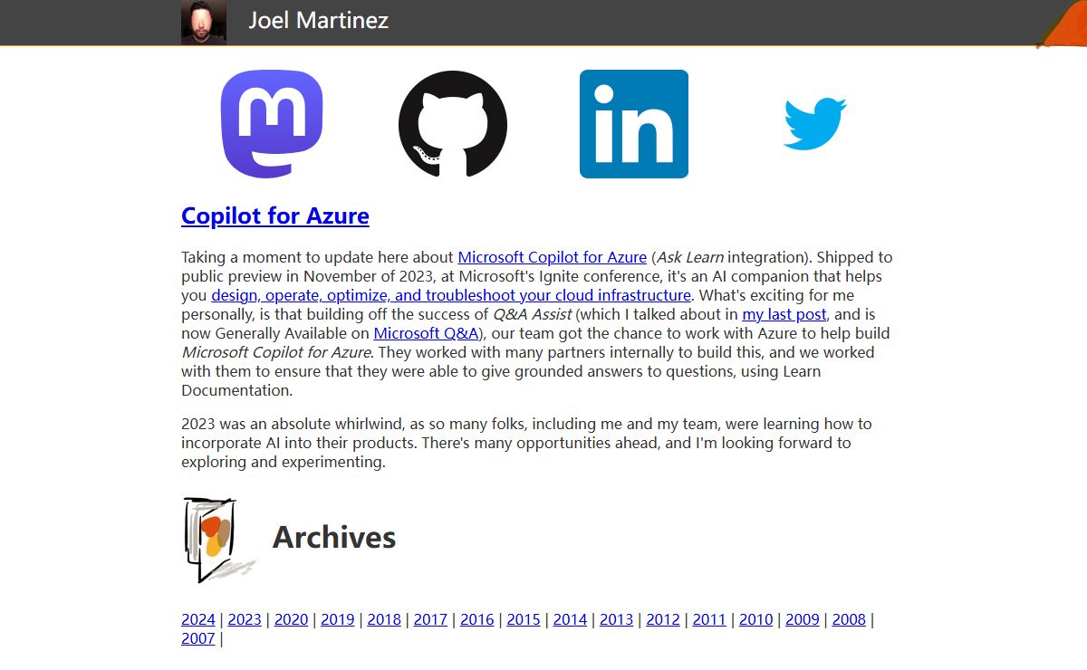Open the 2014 archive
1087x670 pixels.
click(x=570, y=619)
